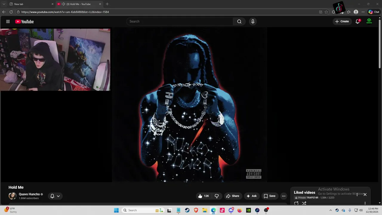This screenshot has height=215, width=382.
Task: Toggle loop playlist in Liked videos
Action: tap(296, 203)
